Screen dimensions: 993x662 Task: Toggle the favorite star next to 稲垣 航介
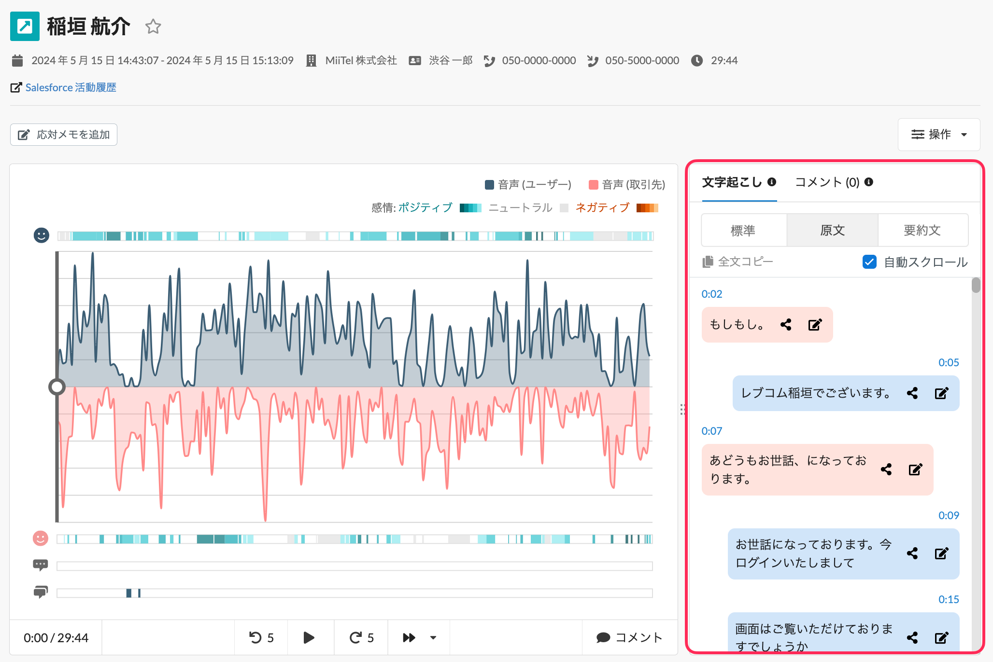(153, 27)
